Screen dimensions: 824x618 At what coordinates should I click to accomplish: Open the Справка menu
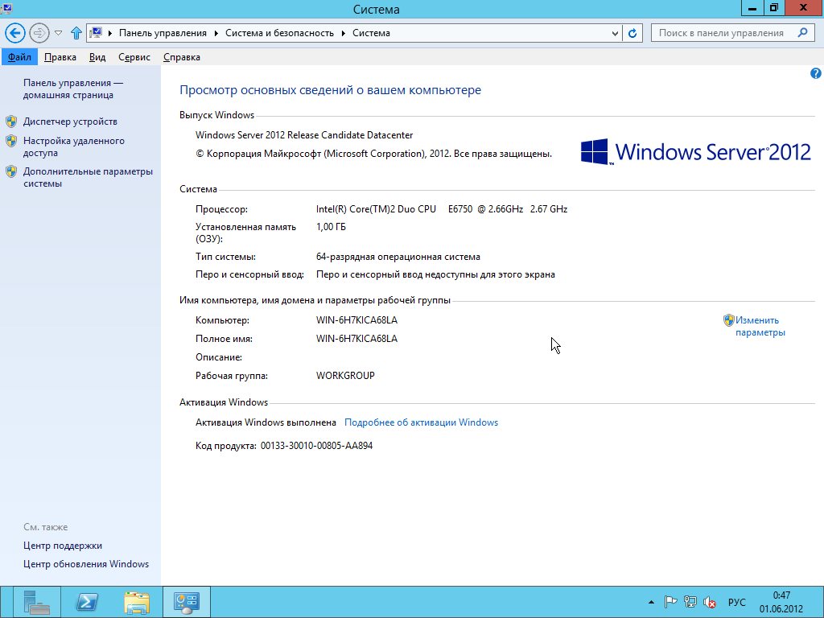tap(181, 57)
